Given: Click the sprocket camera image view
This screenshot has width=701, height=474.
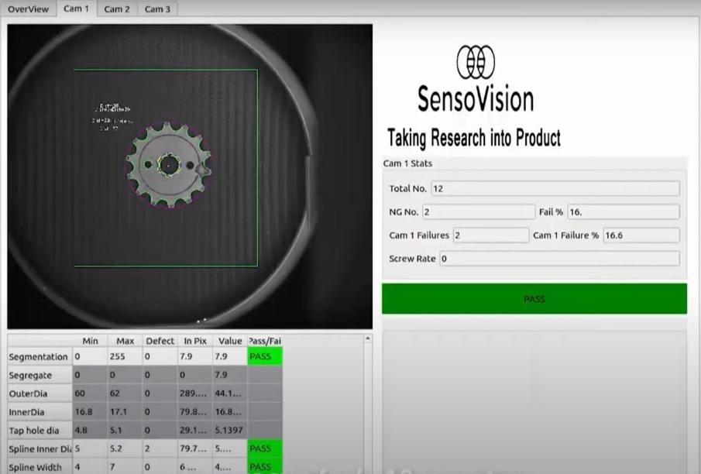Looking at the screenshot, I should pyautogui.click(x=190, y=177).
